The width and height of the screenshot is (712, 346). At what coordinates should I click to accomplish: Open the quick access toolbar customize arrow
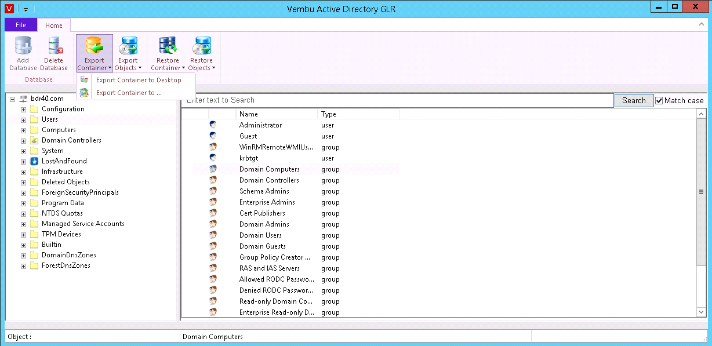pos(26,9)
